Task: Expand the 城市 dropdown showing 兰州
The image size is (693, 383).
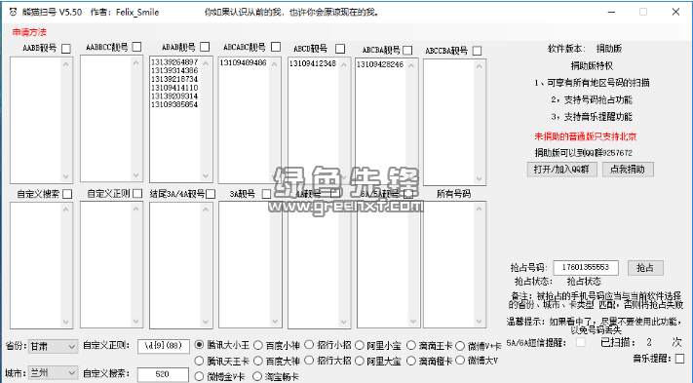Action: [53, 373]
